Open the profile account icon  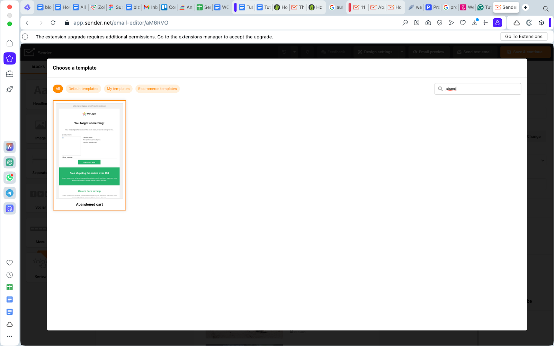[498, 23]
